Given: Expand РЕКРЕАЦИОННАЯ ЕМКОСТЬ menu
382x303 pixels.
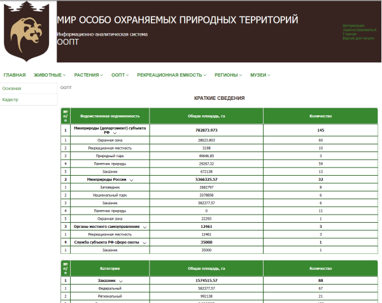Looking at the screenshot, I should [x=171, y=75].
